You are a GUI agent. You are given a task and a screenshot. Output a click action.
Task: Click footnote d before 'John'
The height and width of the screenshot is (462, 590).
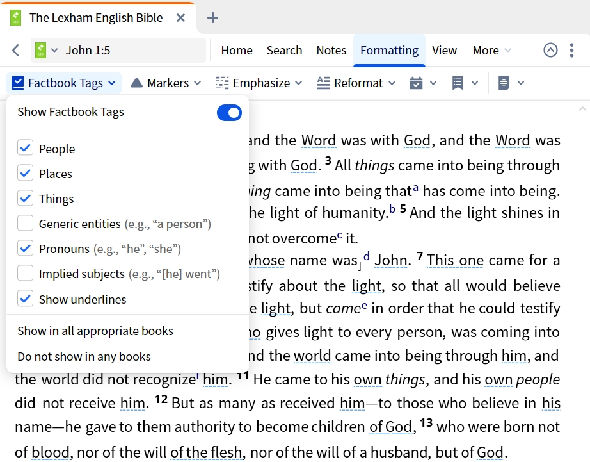[x=367, y=256]
